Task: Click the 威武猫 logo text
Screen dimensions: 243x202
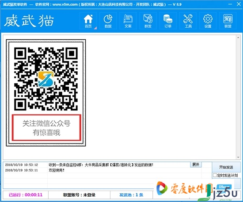Action: pos(29,21)
